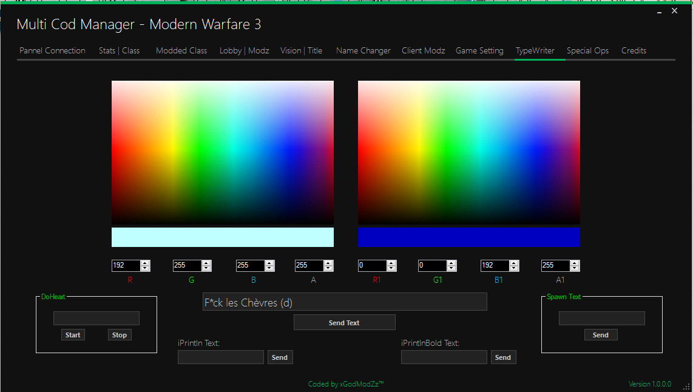Decrease the A value with down arrow
The image size is (693, 392).
[328, 268]
